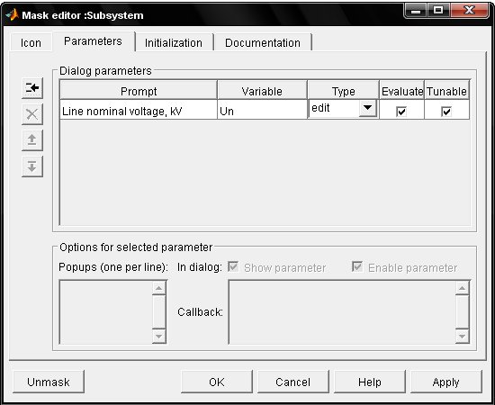Toggle the Tunable checkbox for Un

pyautogui.click(x=446, y=112)
